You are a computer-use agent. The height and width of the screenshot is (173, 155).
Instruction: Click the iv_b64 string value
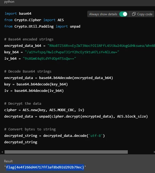(x=49, y=58)
